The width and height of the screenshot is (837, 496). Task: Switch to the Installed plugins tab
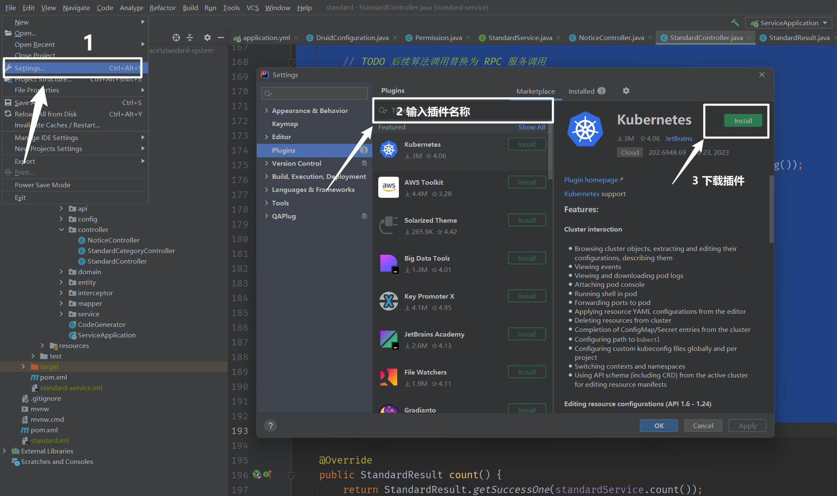pos(587,91)
